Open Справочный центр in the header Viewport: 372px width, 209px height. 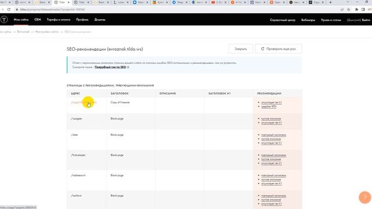282,20
